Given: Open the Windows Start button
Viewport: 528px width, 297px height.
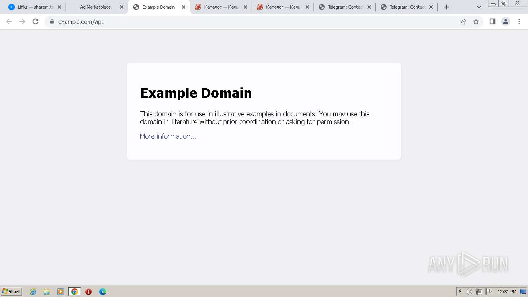Looking at the screenshot, I should (x=12, y=291).
